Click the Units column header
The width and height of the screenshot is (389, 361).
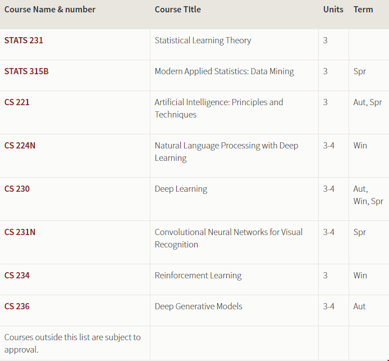pyautogui.click(x=333, y=10)
